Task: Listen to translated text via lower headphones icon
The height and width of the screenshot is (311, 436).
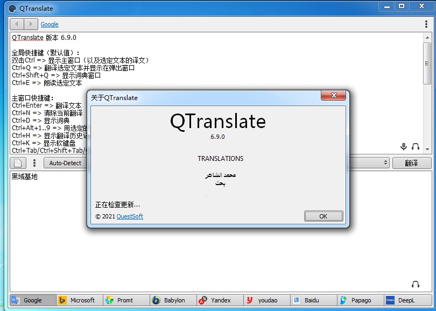Action: pyautogui.click(x=416, y=284)
